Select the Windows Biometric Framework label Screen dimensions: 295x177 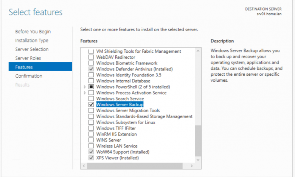(x=127, y=63)
